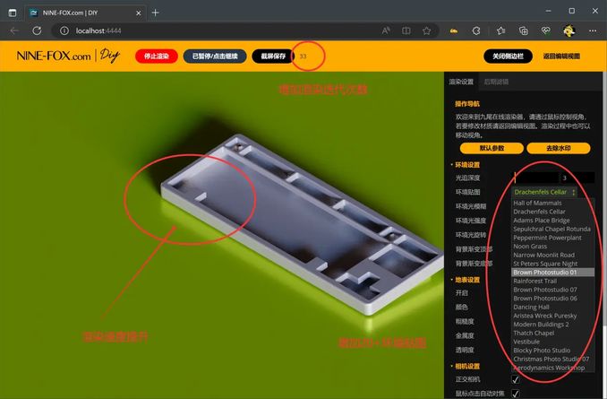This screenshot has height=399, width=607.
Task: Click the 光追深度 value field showing 3
Action: 576,178
